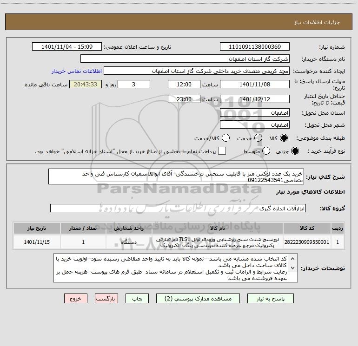The width and height of the screenshot is (358, 346).
Task: Click the countdown timer 20:43:33
Action: coord(86,84)
